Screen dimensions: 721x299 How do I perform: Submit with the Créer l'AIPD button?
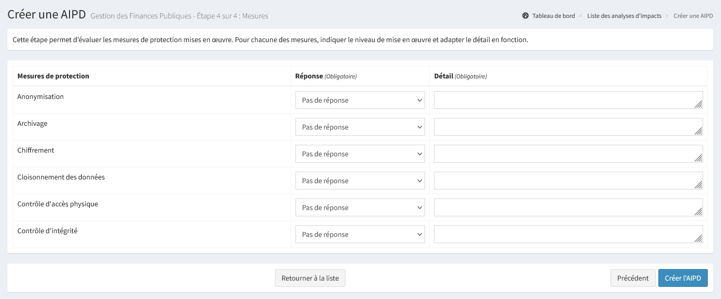[683, 278]
